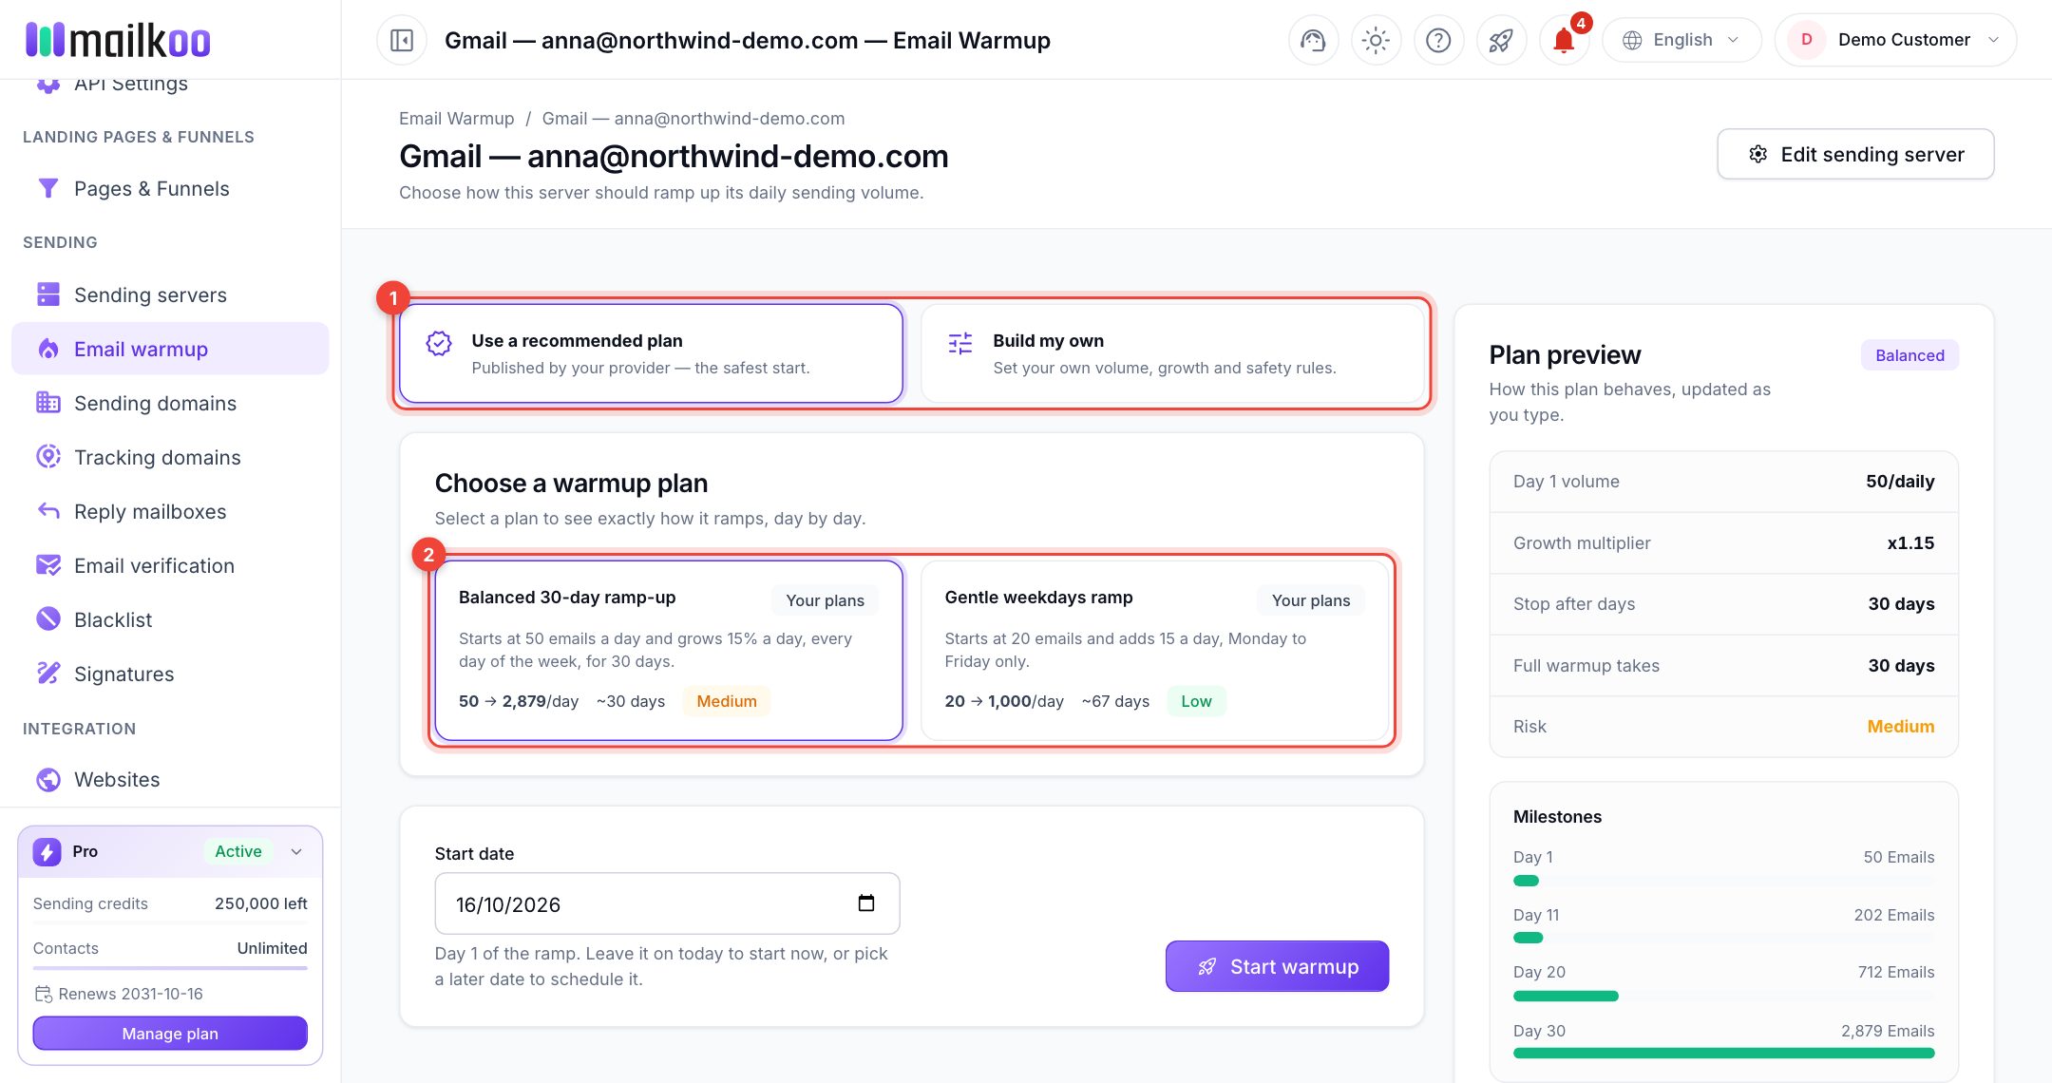Expand the Pro plan chevron

296,851
